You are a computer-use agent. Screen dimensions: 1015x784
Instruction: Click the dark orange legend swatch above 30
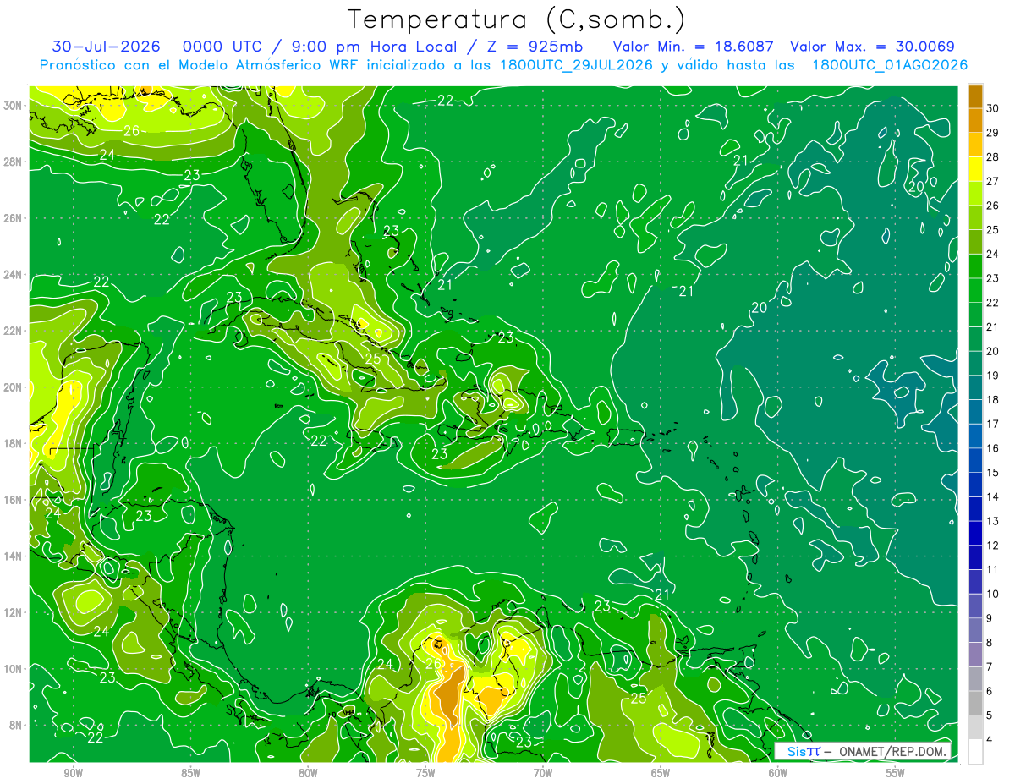(975, 96)
